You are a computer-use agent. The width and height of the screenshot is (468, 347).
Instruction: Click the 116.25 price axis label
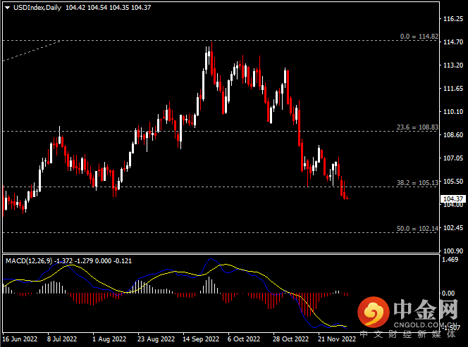(x=452, y=19)
